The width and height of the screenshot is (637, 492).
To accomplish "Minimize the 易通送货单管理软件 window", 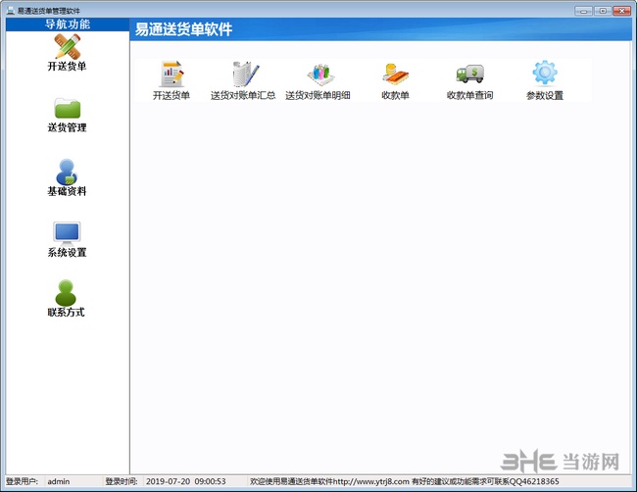I will [583, 11].
